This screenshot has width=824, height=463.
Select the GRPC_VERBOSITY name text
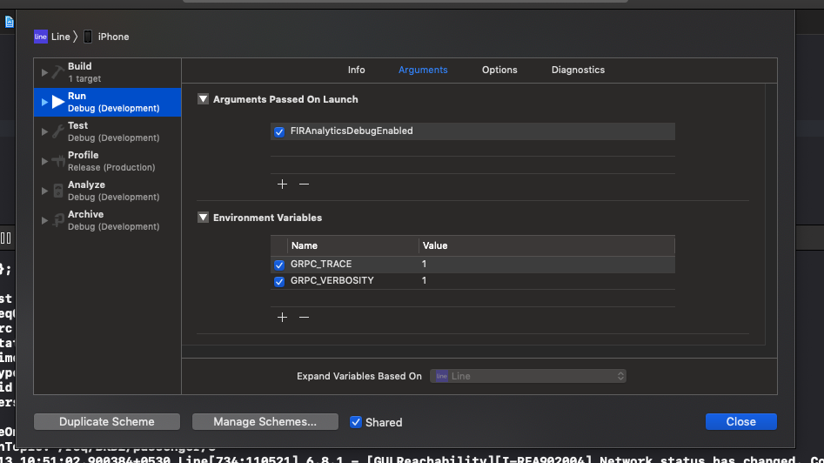332,280
